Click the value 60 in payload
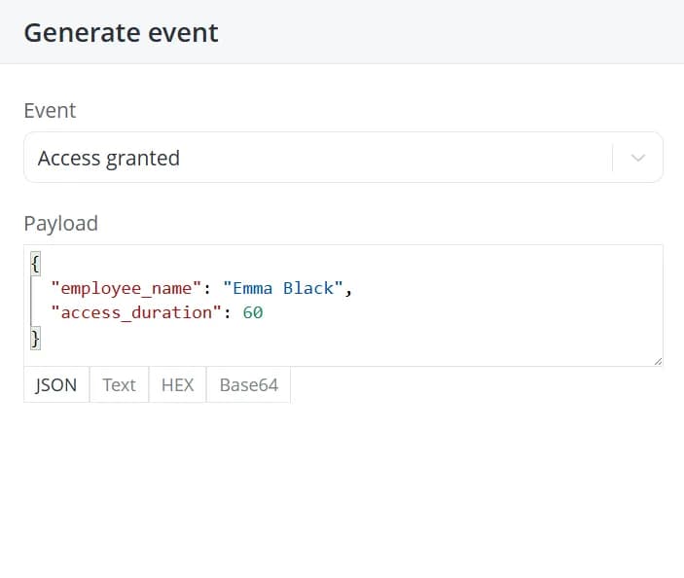684x578 pixels. pos(253,312)
